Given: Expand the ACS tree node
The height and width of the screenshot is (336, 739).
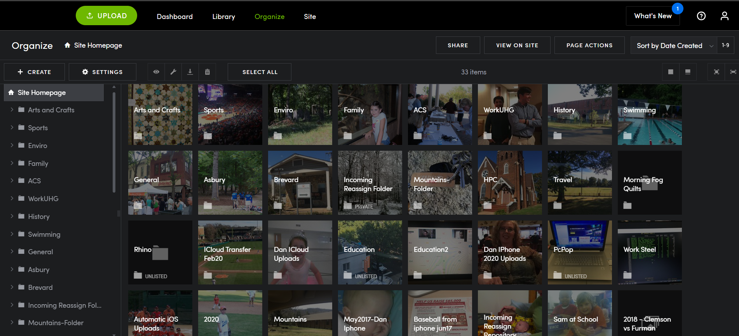Looking at the screenshot, I should [12, 181].
